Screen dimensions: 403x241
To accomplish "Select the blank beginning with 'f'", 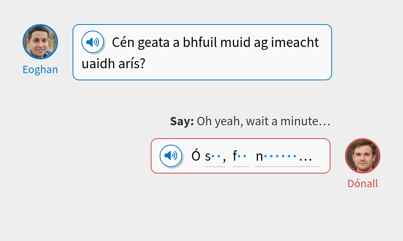I will pos(241,157).
